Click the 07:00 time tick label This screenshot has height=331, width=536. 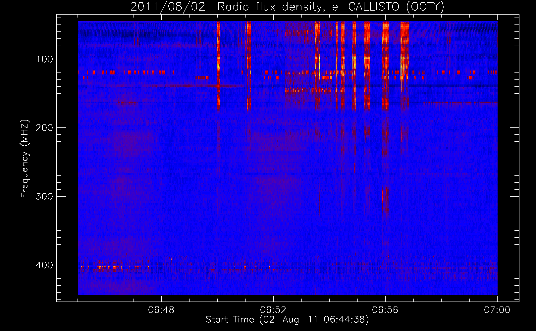pos(497,310)
